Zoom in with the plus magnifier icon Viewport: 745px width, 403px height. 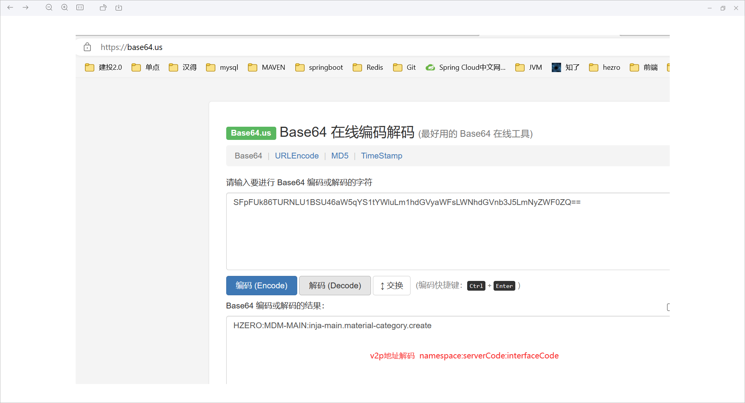(64, 7)
